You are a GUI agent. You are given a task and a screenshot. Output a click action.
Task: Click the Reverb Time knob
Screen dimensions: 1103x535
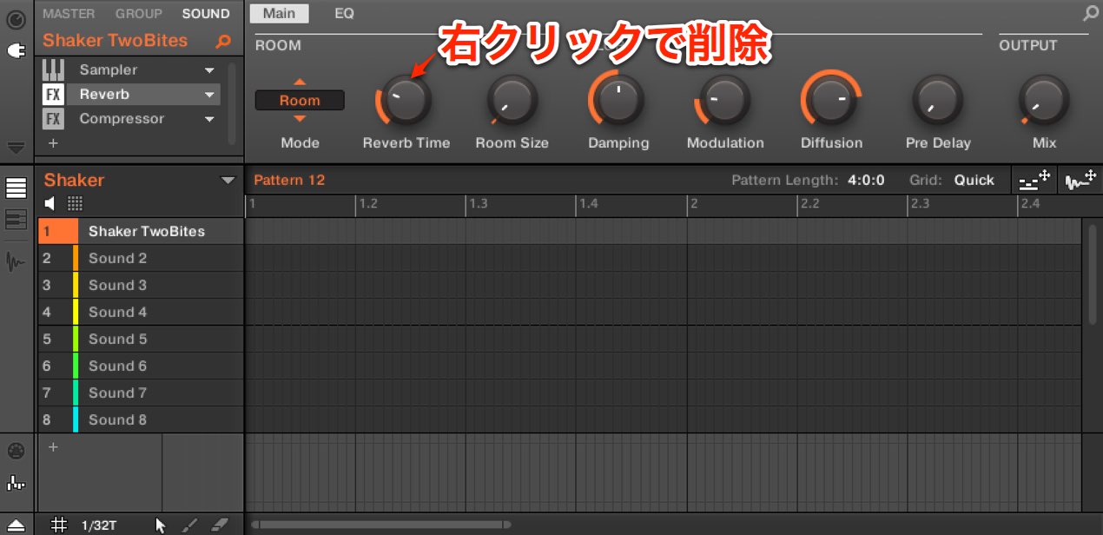[x=404, y=99]
